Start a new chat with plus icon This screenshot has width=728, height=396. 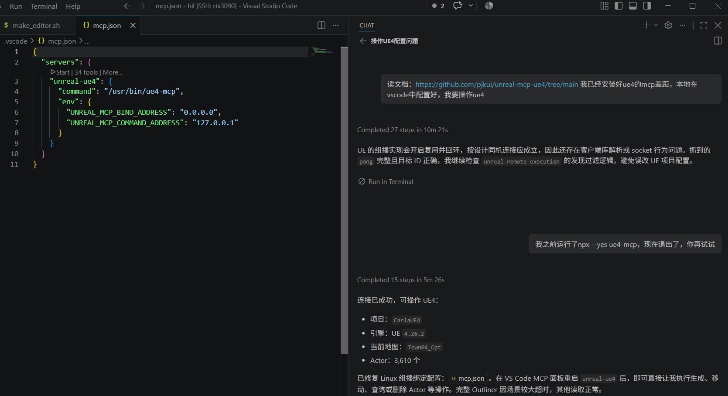point(646,25)
